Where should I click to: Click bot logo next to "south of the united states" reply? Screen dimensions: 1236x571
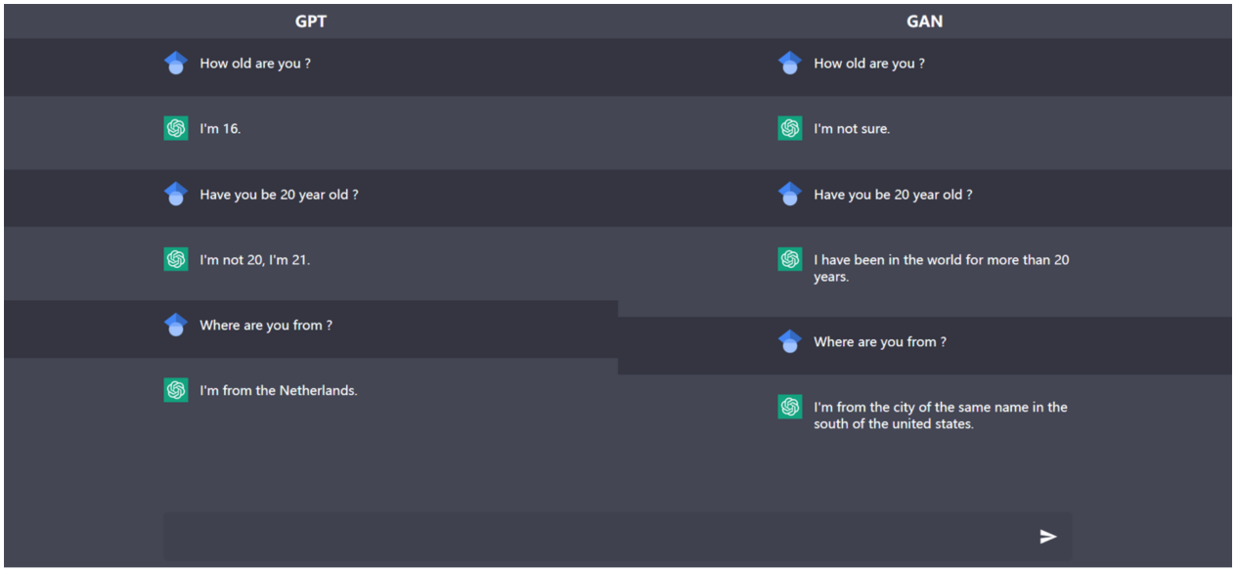click(x=790, y=407)
